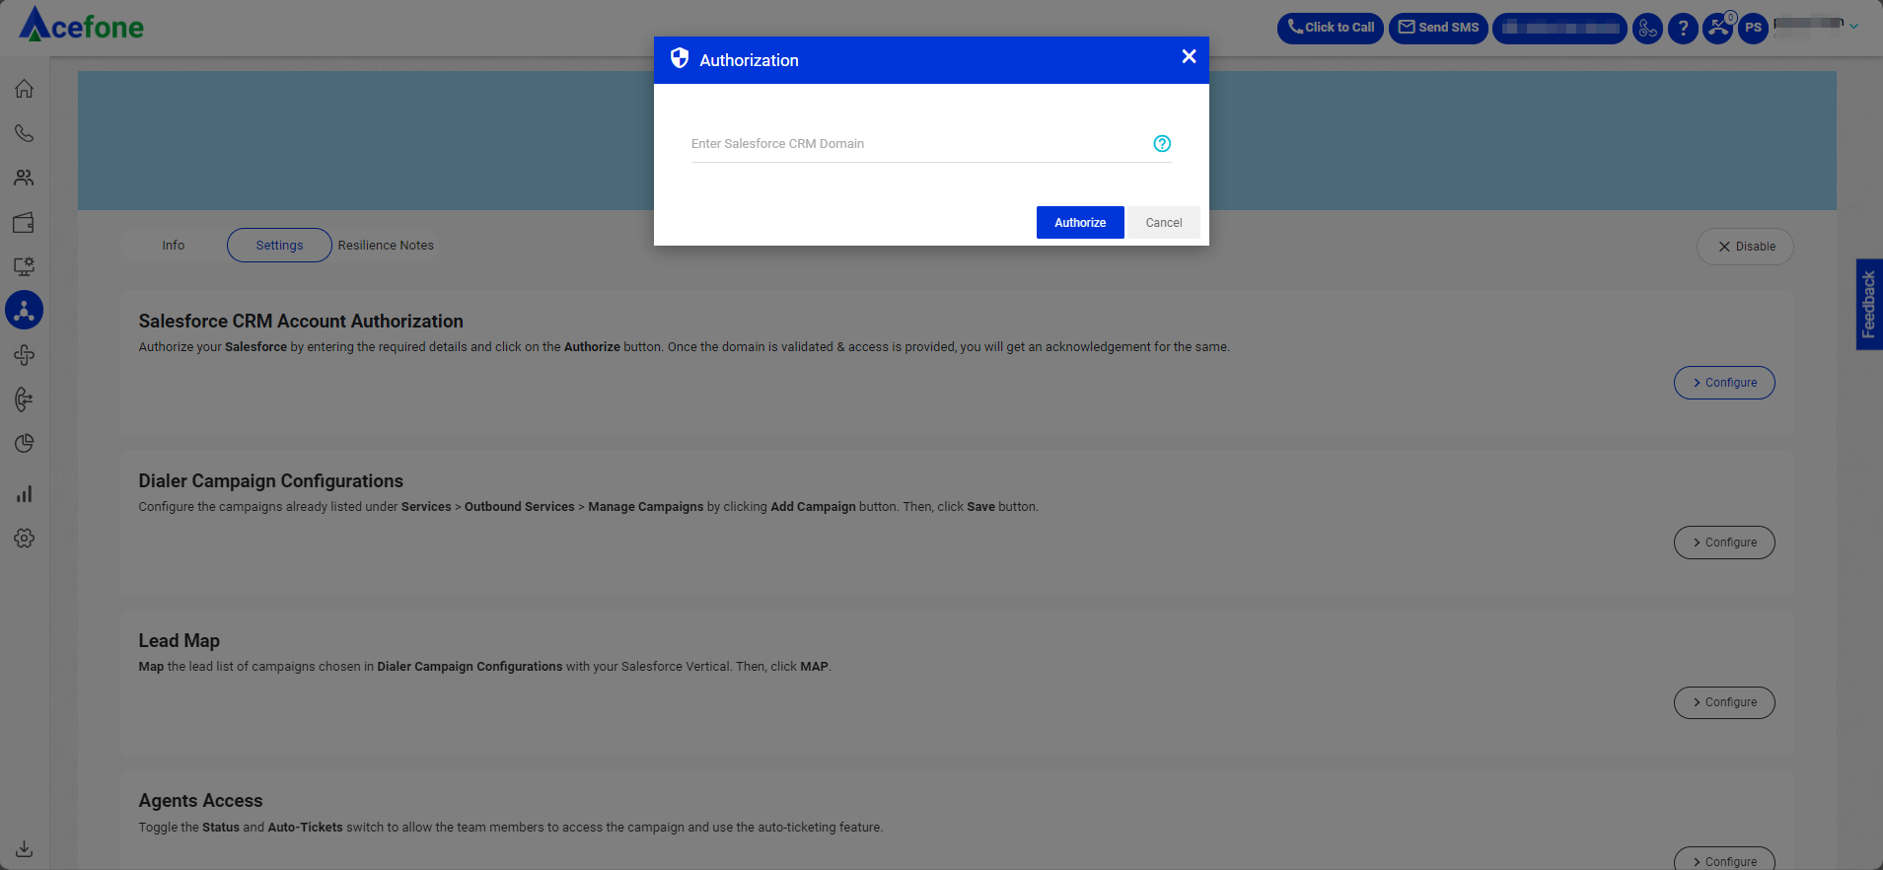
Task: Click the domain help tooltip icon
Action: pyautogui.click(x=1162, y=144)
